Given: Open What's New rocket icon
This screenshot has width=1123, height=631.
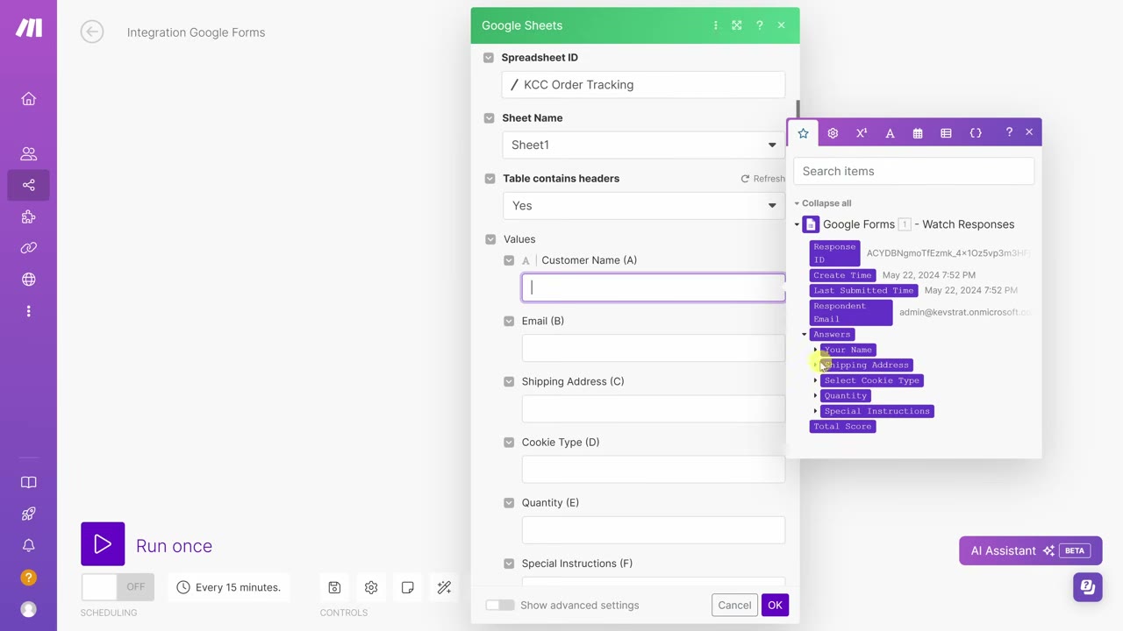Looking at the screenshot, I should (28, 514).
